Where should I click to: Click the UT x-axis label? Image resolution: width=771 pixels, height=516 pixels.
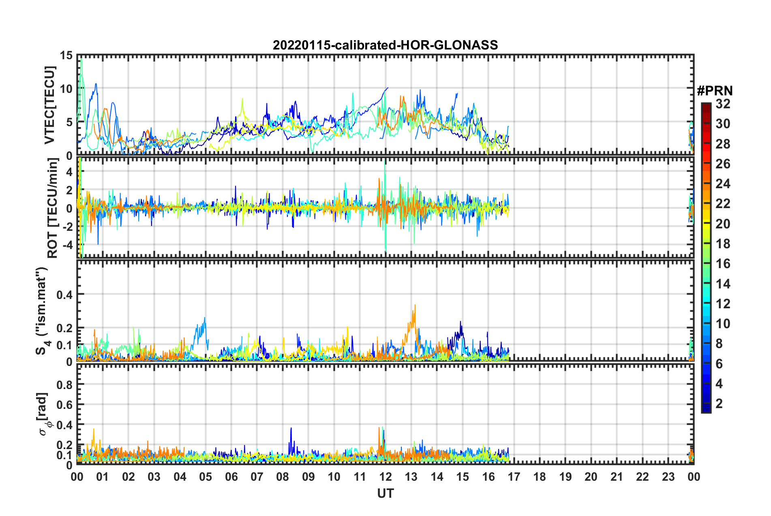(x=385, y=493)
